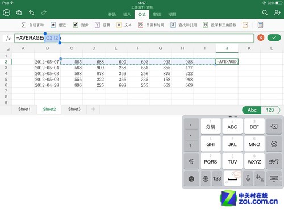Tap the JKL keyboard key
Viewport: 284px width, 213px height.
232,144
